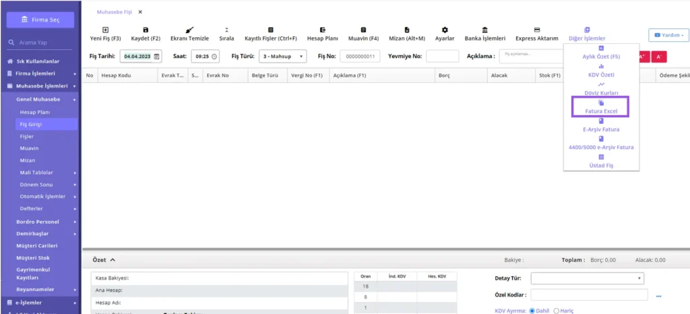
Task: Expand Demirbaşlar sidebar item
Action: (x=45, y=234)
